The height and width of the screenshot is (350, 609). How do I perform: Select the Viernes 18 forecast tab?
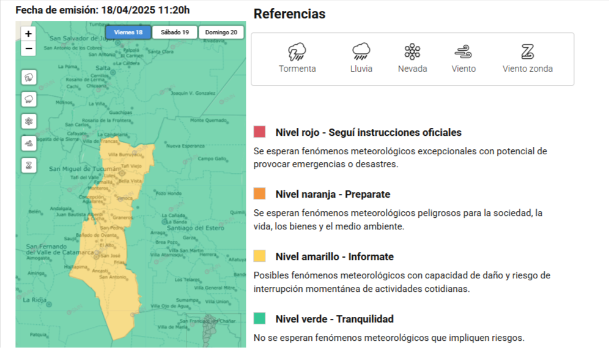click(x=128, y=32)
